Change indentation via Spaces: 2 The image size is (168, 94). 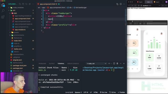pos(78,92)
